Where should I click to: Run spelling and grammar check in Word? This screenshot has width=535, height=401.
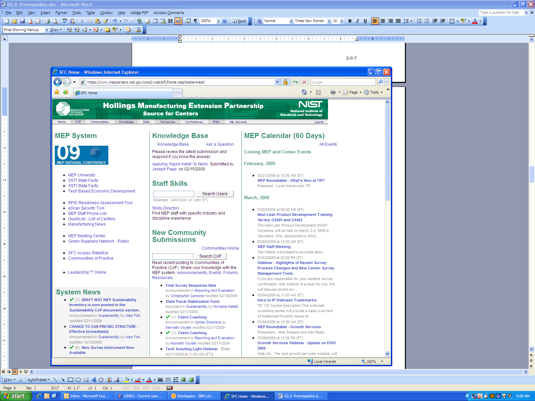[65, 21]
